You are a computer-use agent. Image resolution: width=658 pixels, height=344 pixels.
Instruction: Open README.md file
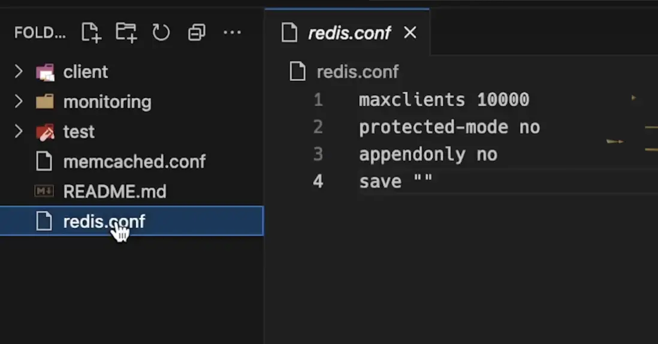coord(114,191)
